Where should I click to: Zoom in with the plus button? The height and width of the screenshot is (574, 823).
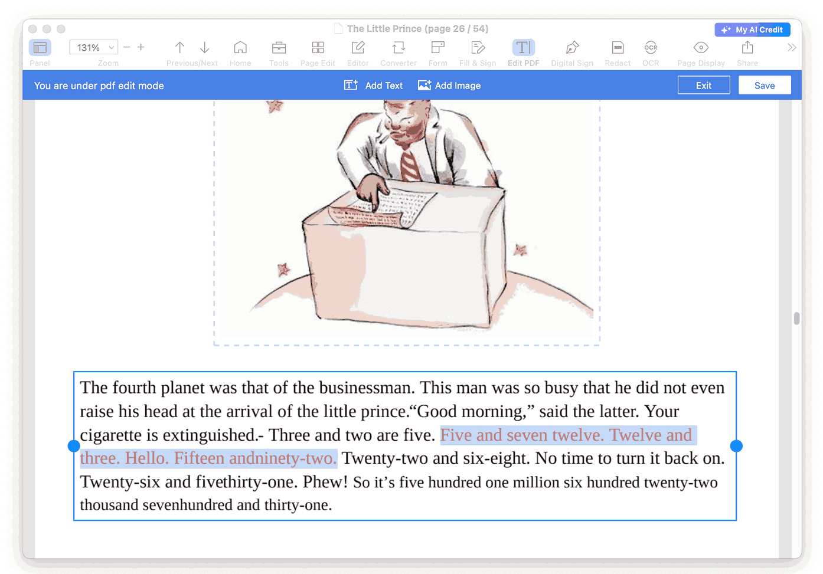coord(141,47)
